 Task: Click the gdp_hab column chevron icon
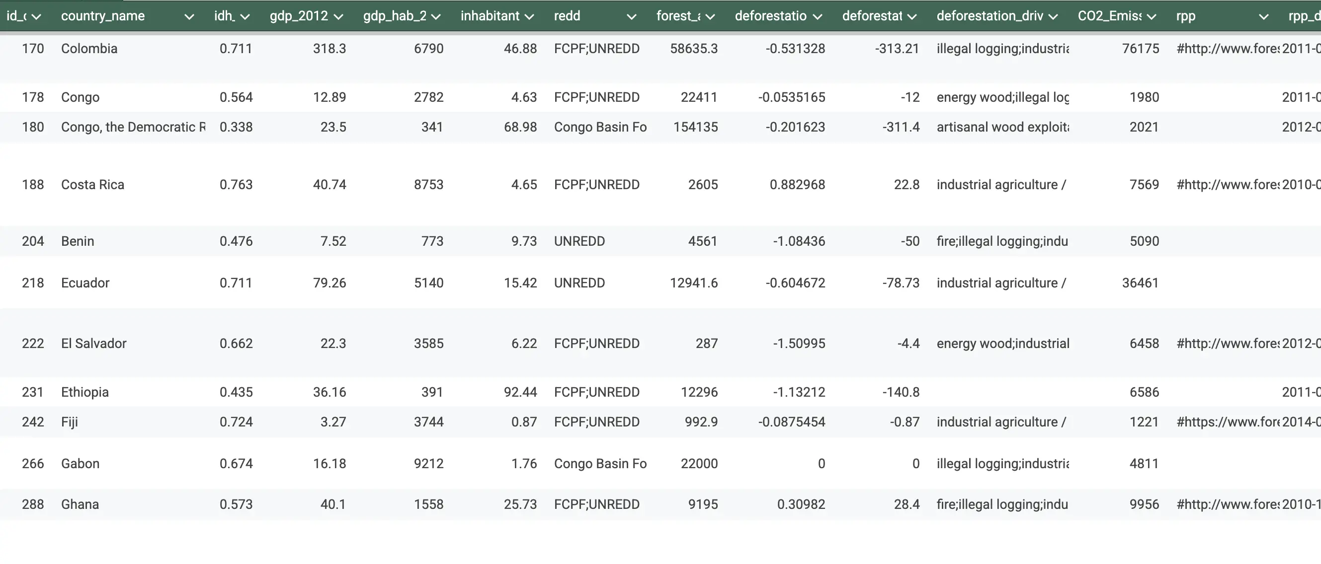436,16
